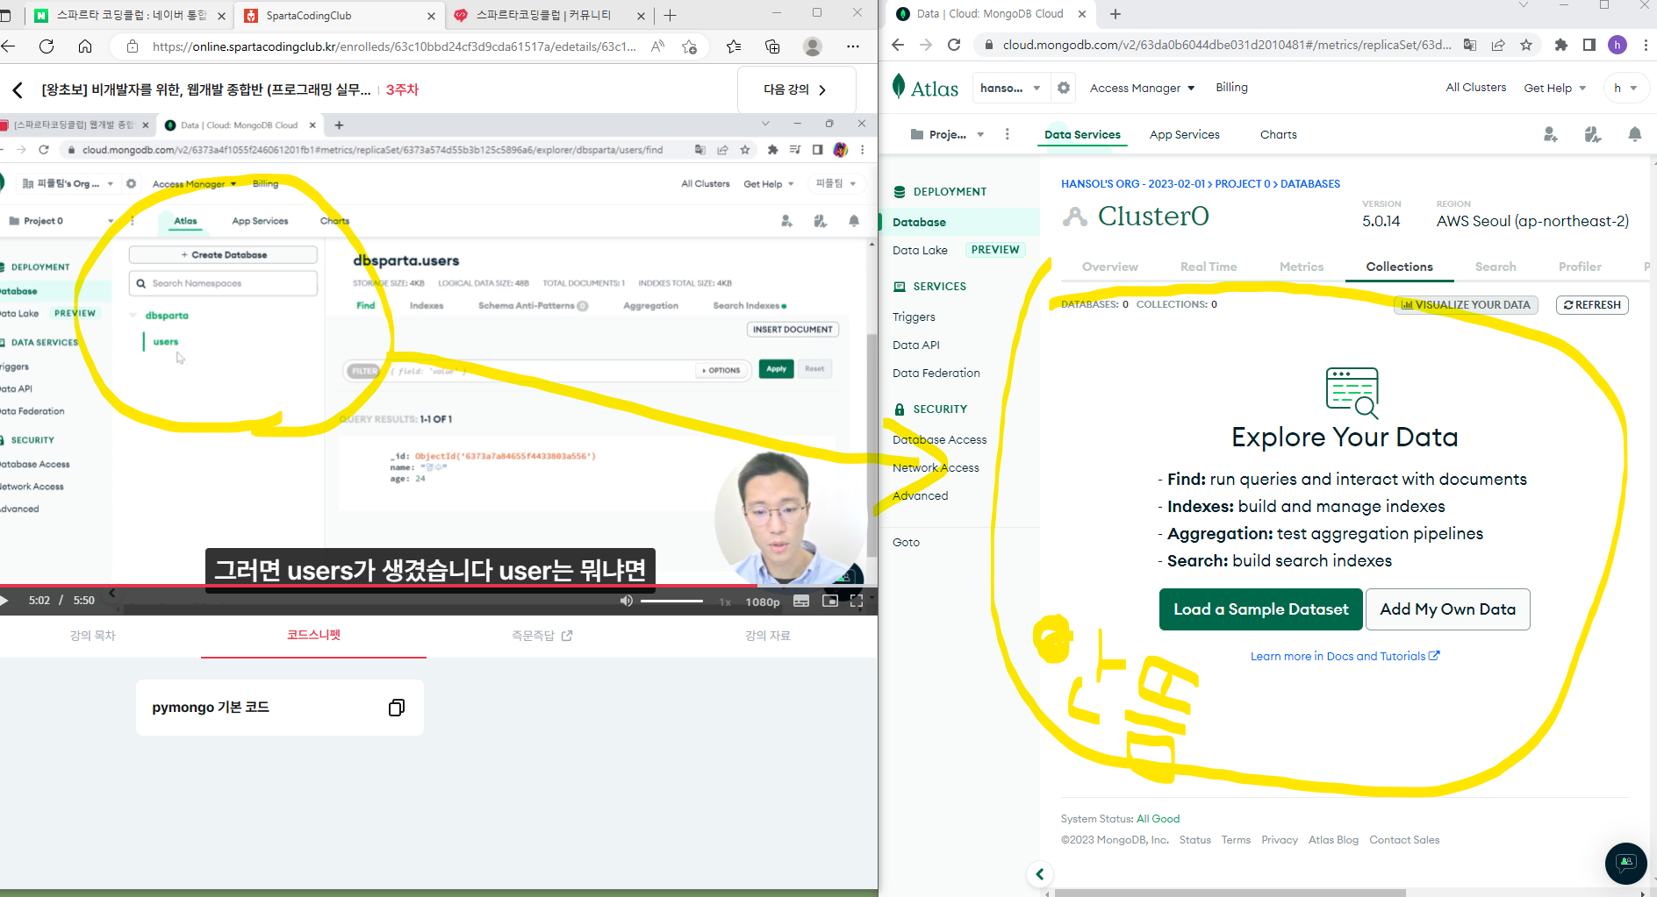Image resolution: width=1657 pixels, height=897 pixels.
Task: Select the 코드스니펫 tab
Action: [313, 635]
